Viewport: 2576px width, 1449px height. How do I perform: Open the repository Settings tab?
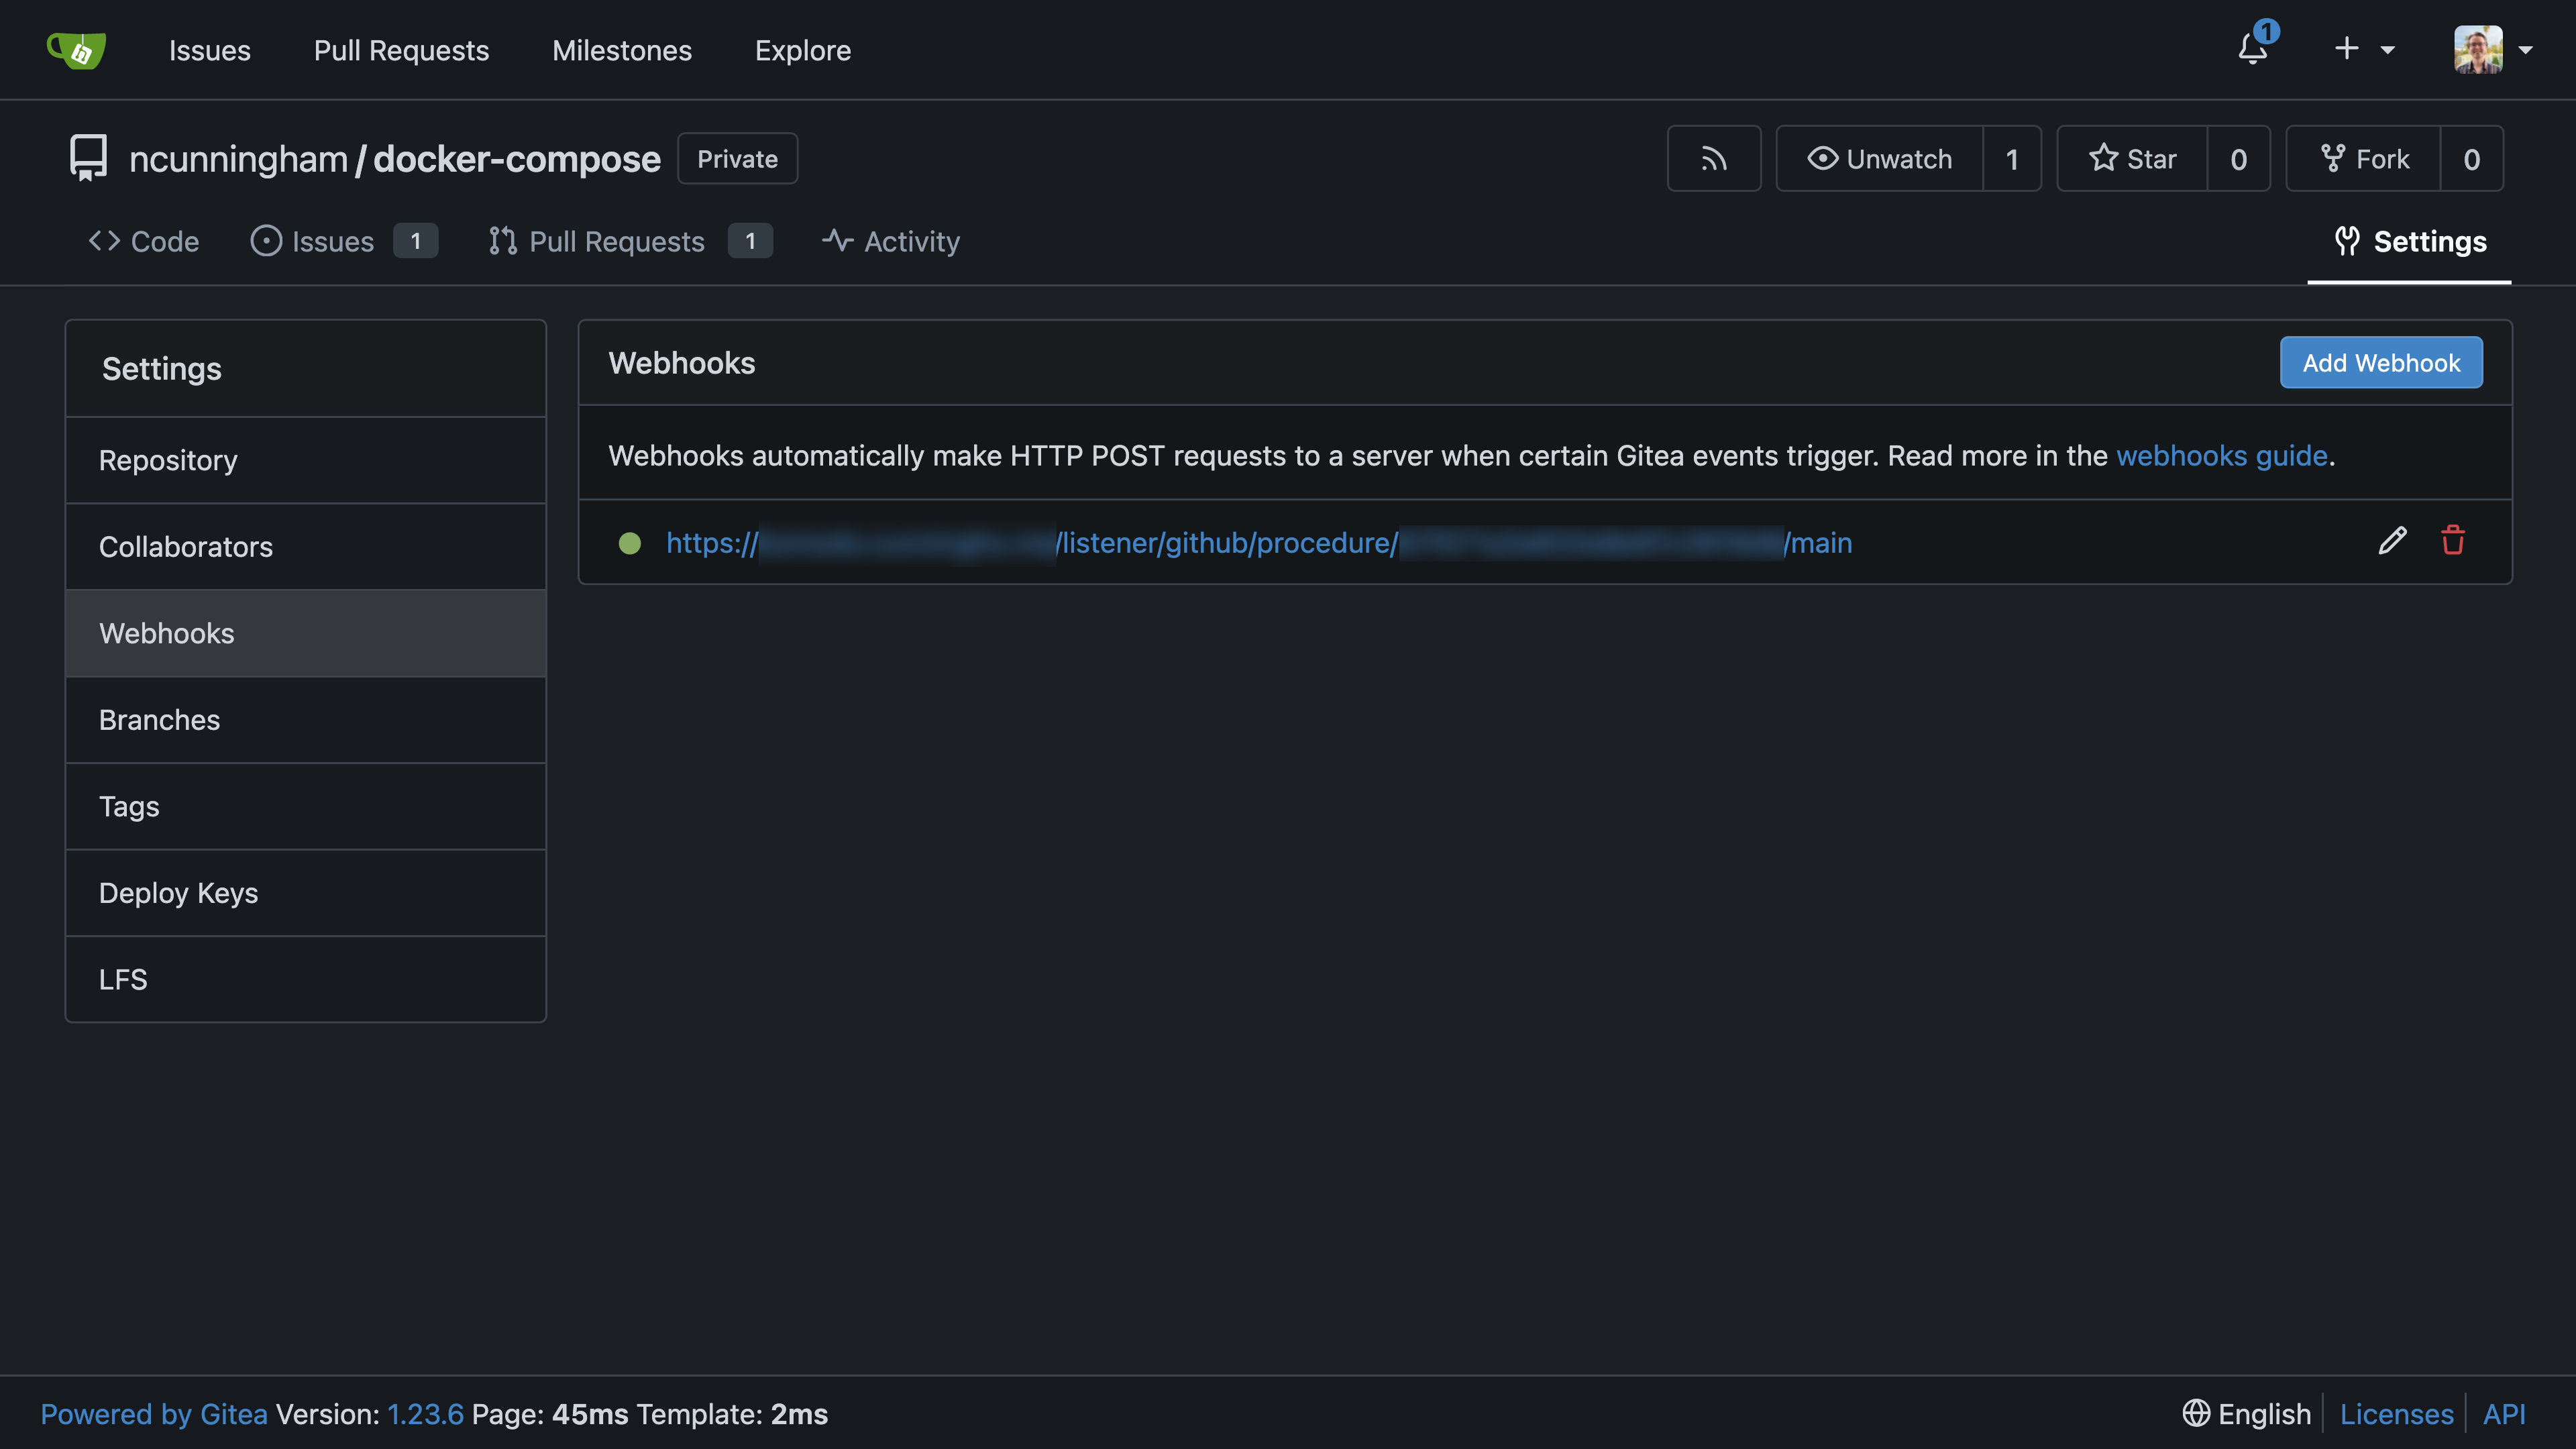coord(2410,241)
